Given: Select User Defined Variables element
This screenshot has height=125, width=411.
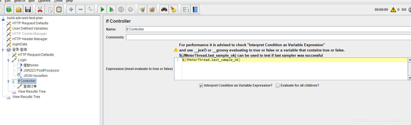Looking at the screenshot, I should coord(30,28).
